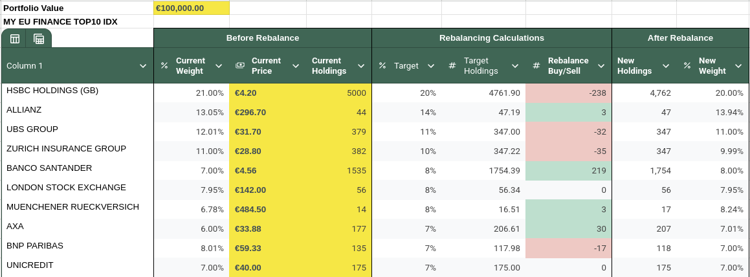The image size is (750, 277).
Task: Click currency icon beside Current Price header
Action: tap(241, 65)
